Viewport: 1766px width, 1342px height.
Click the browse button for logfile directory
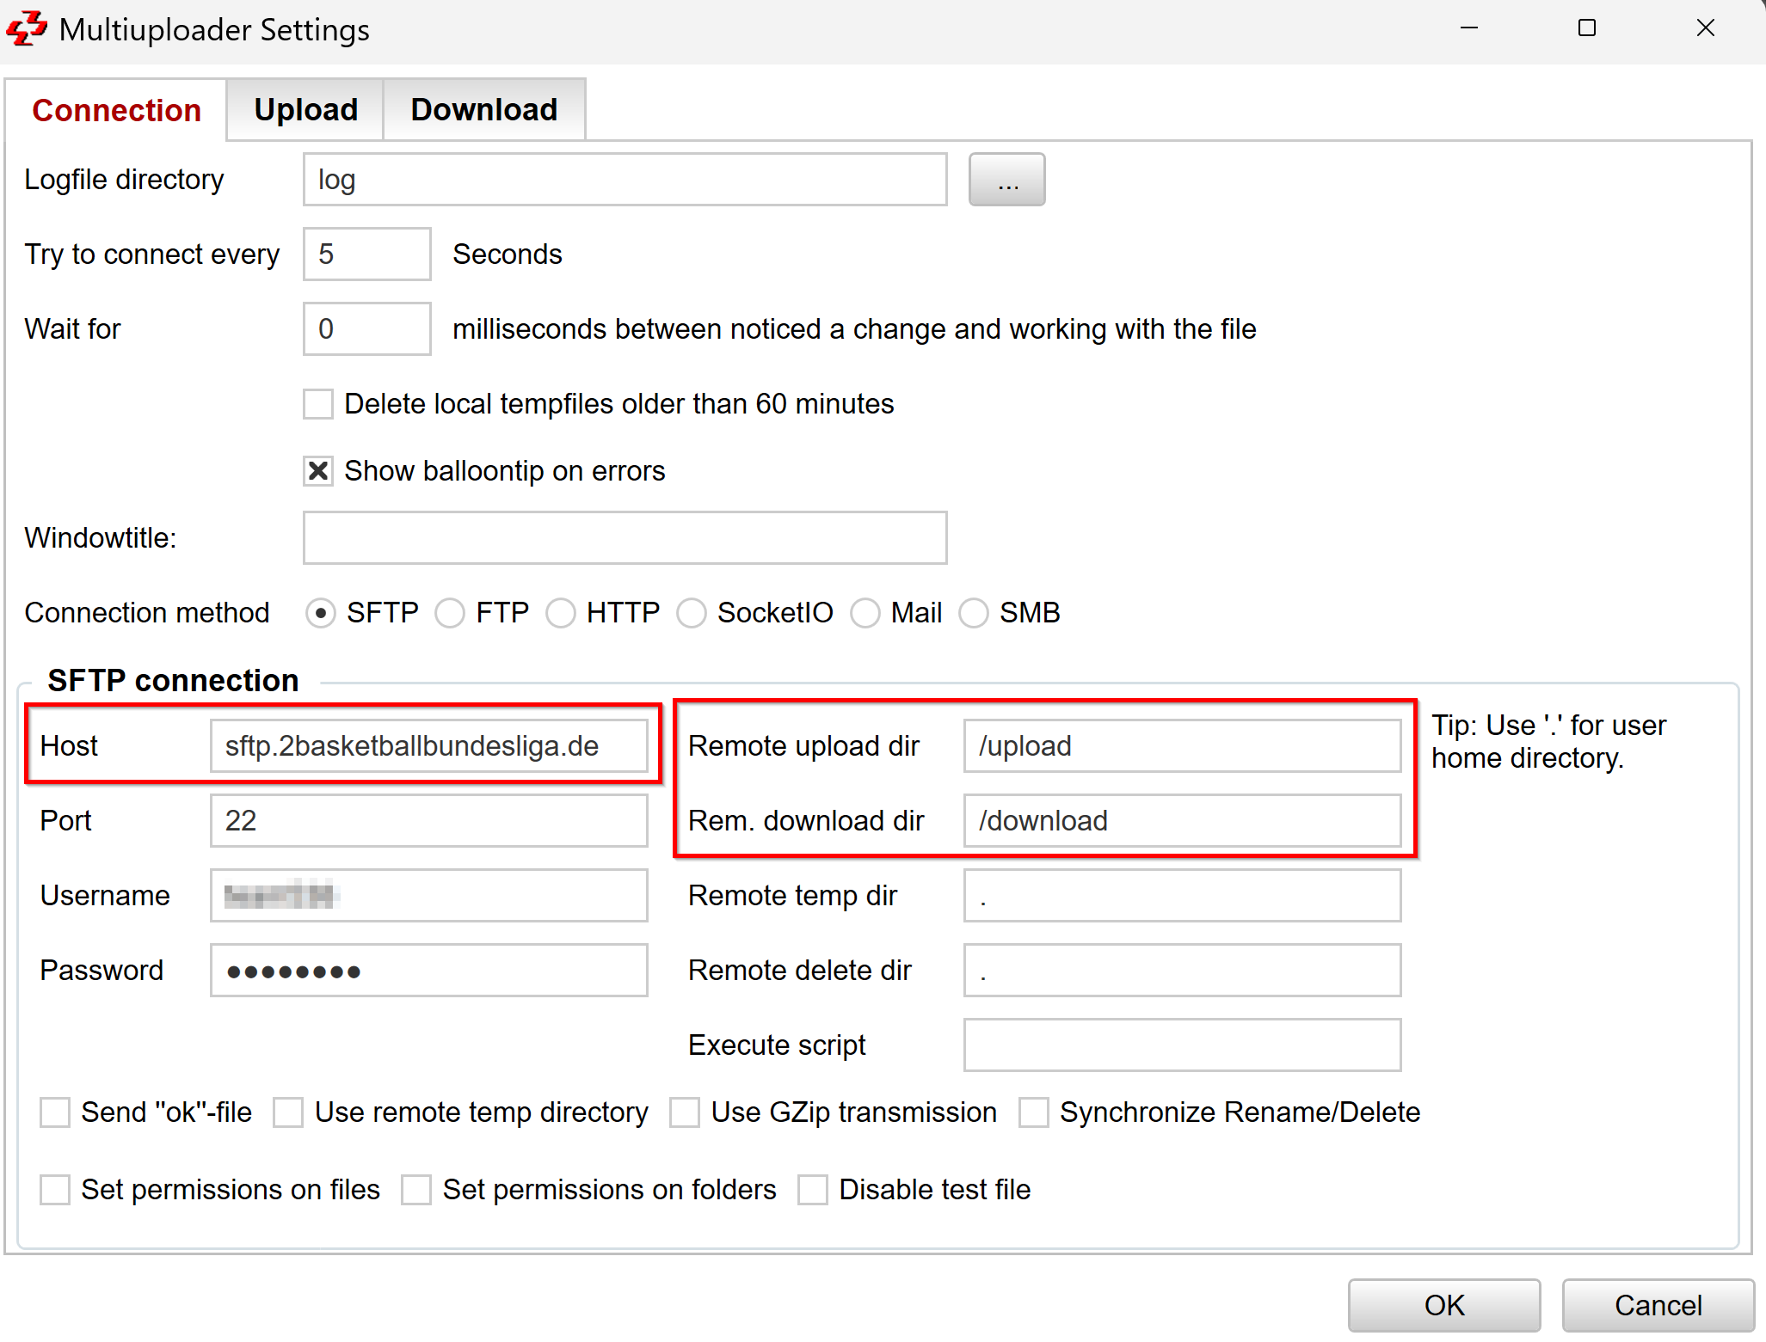[x=1006, y=180]
